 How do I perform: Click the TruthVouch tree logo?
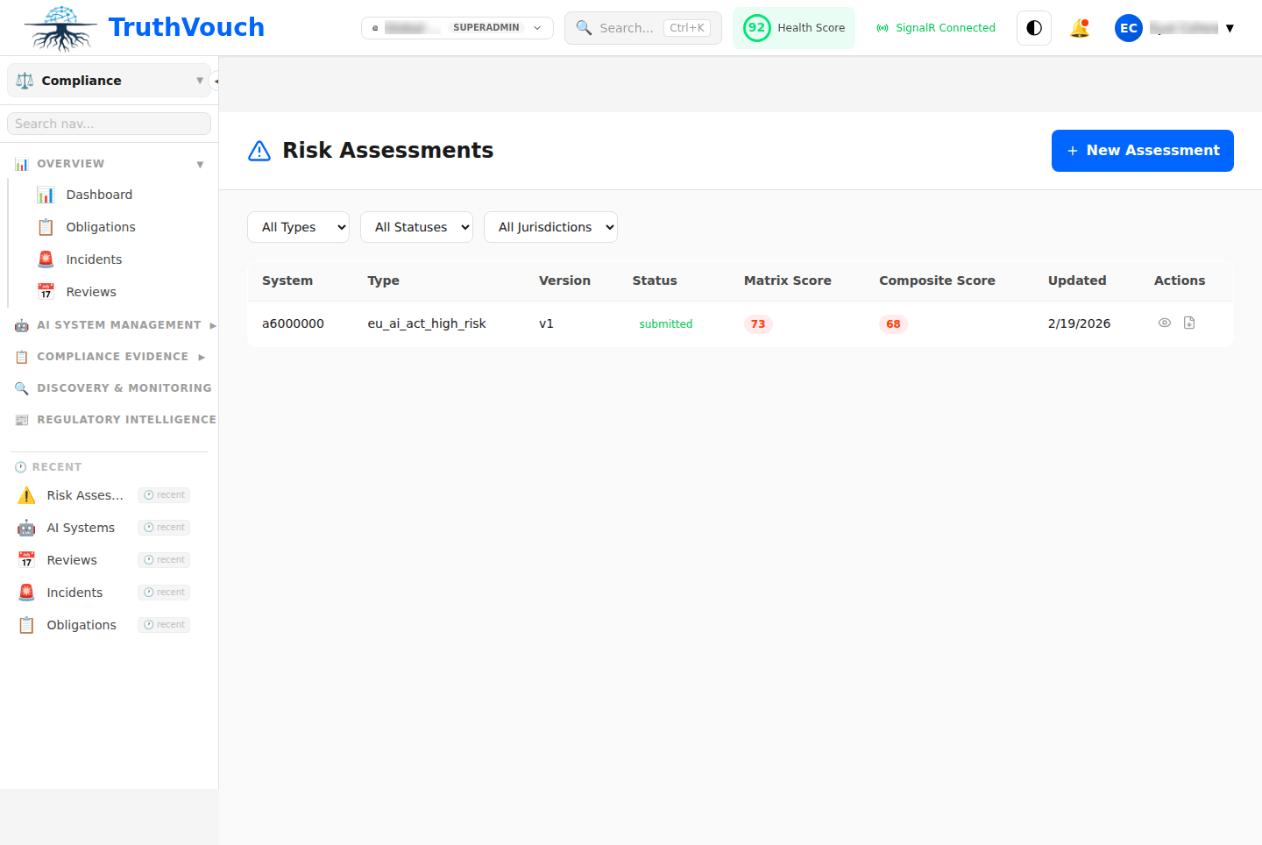point(59,28)
